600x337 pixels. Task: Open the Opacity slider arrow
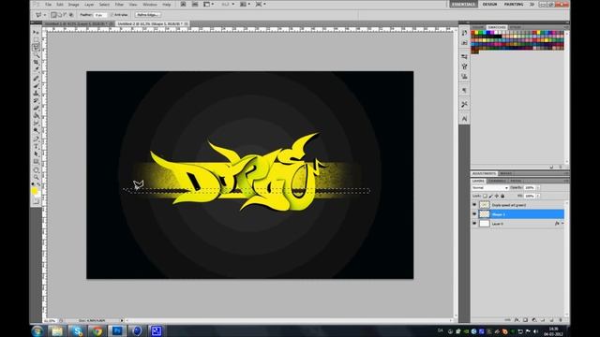pyautogui.click(x=538, y=187)
